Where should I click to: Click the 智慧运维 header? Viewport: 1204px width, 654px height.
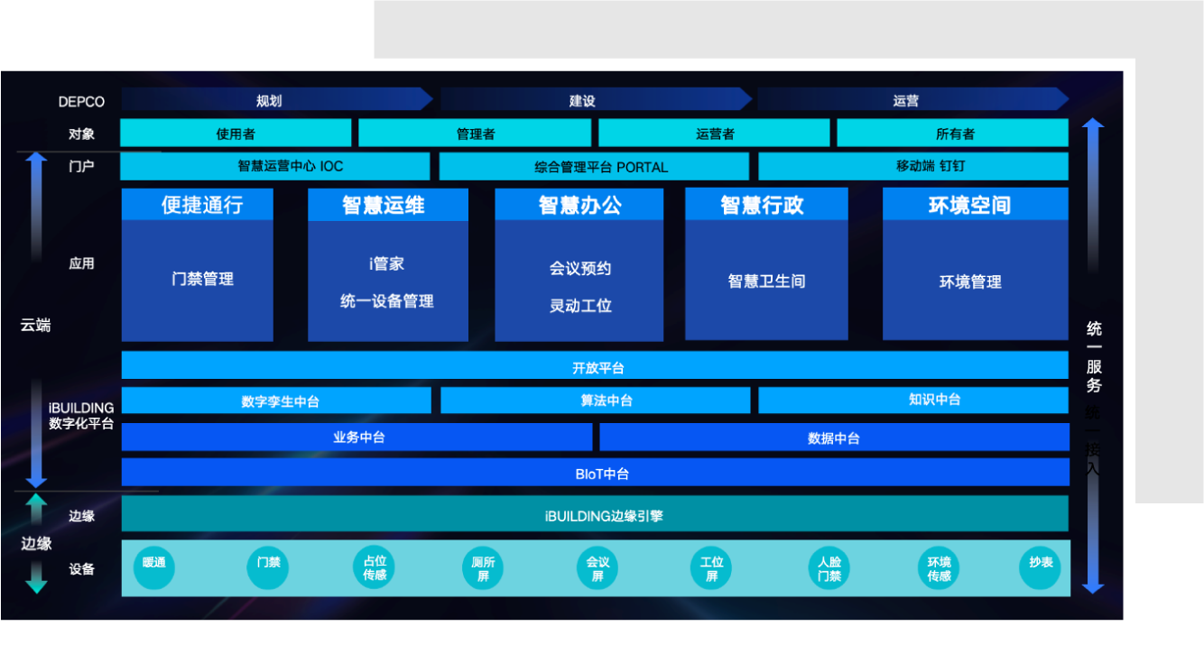click(x=388, y=204)
